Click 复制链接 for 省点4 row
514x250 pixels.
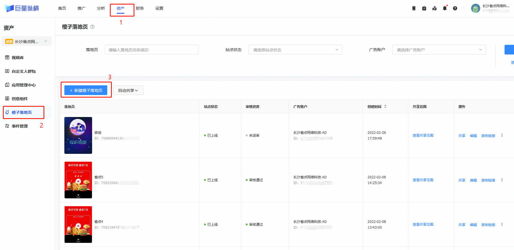(x=488, y=225)
